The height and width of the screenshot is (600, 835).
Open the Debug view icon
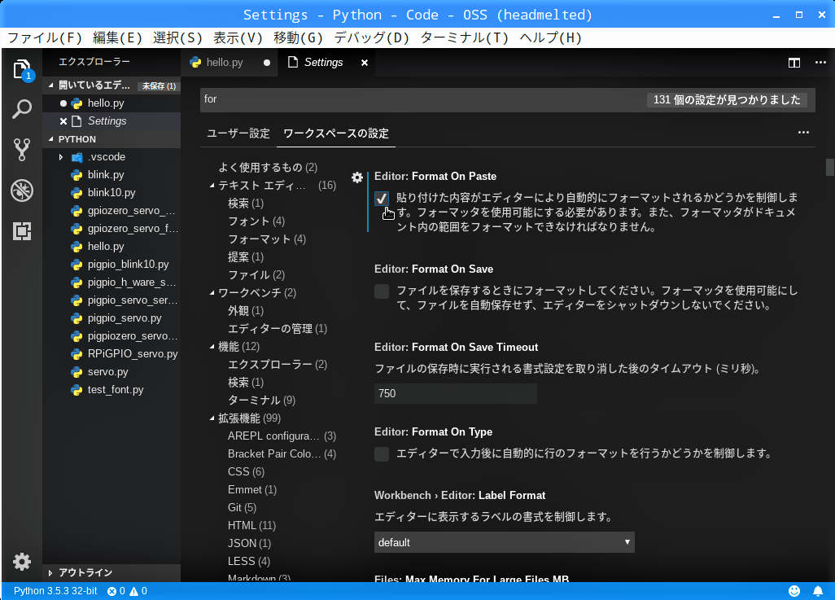[x=22, y=191]
